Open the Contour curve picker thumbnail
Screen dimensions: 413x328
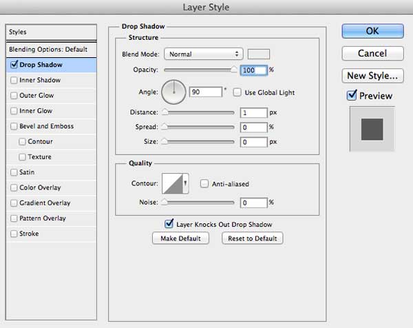click(x=172, y=183)
